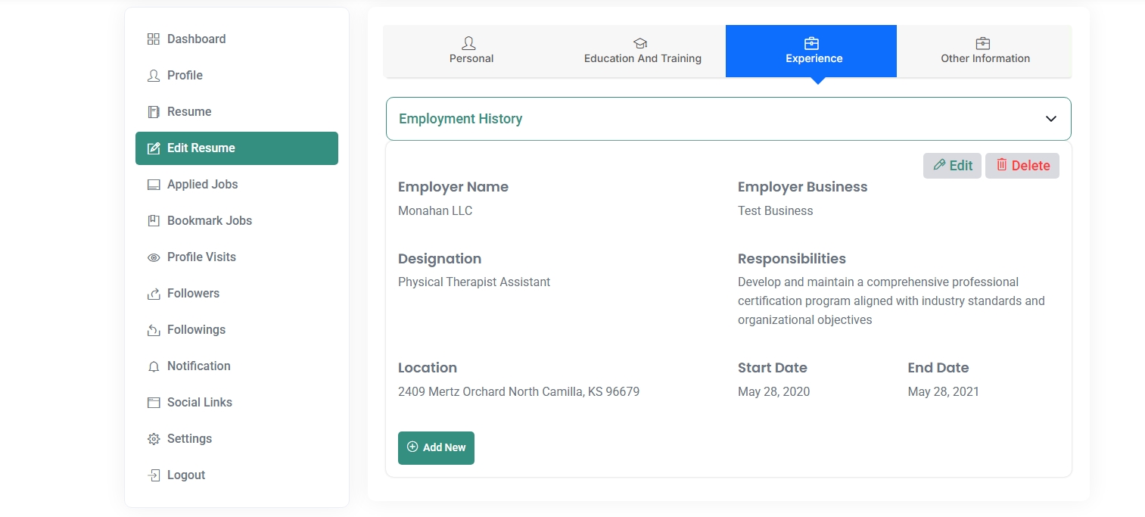Click the Logout door icon
This screenshot has width=1145, height=517.
pos(154,475)
